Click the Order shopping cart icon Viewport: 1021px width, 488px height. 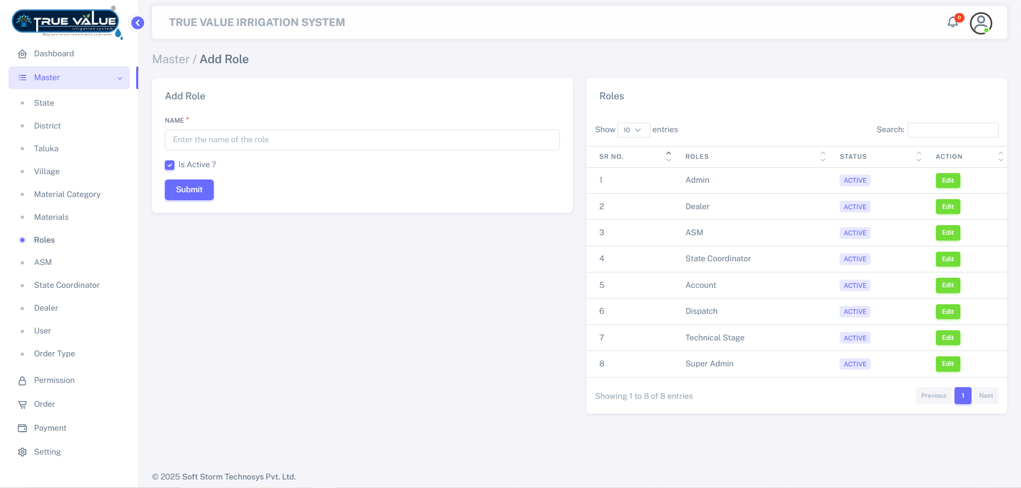click(x=22, y=404)
